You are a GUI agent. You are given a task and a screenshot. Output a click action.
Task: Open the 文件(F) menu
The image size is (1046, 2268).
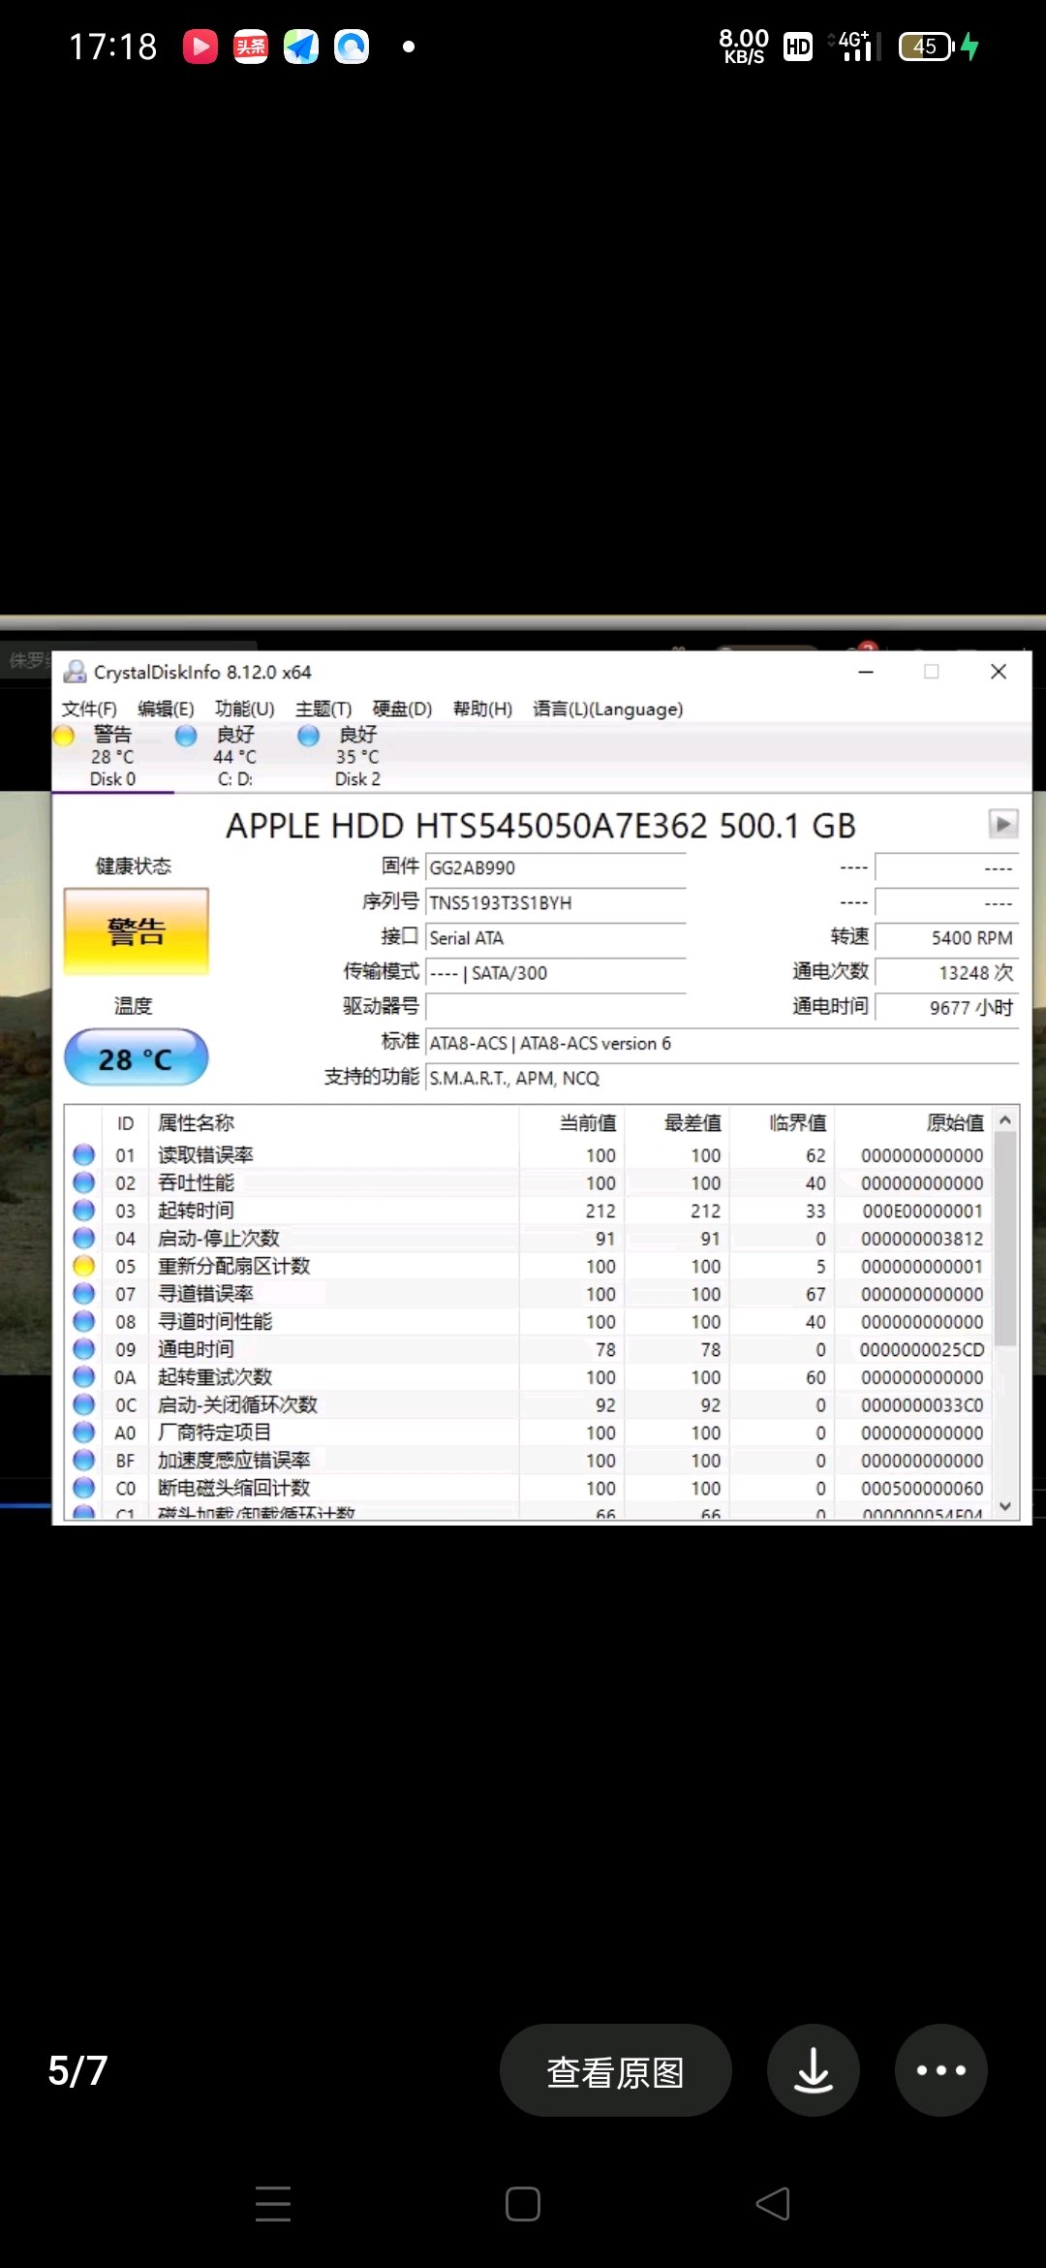89,709
